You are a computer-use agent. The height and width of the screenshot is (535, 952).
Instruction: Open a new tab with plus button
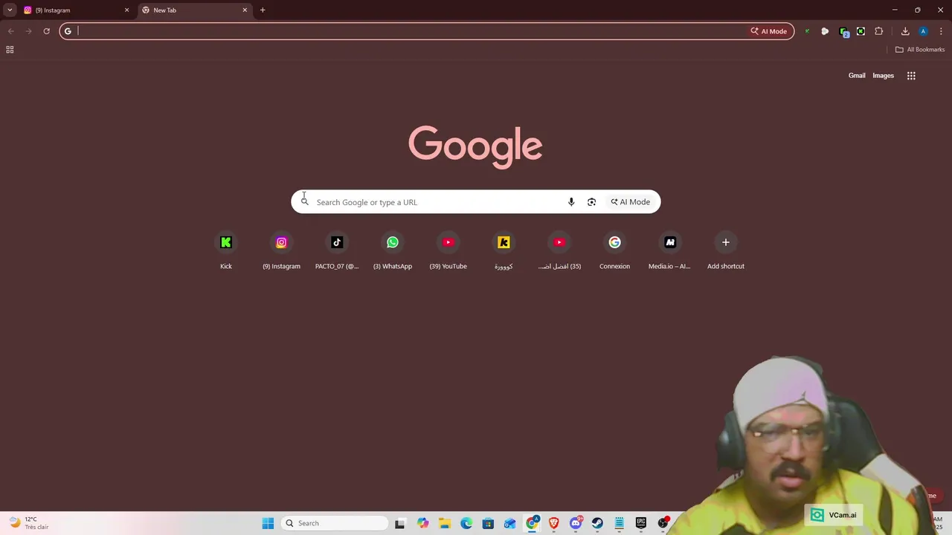click(x=263, y=10)
